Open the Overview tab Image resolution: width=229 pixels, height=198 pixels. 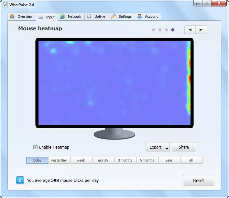[22, 16]
